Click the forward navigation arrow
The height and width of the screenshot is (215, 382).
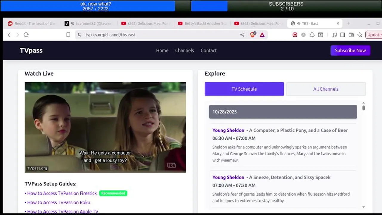point(17,35)
